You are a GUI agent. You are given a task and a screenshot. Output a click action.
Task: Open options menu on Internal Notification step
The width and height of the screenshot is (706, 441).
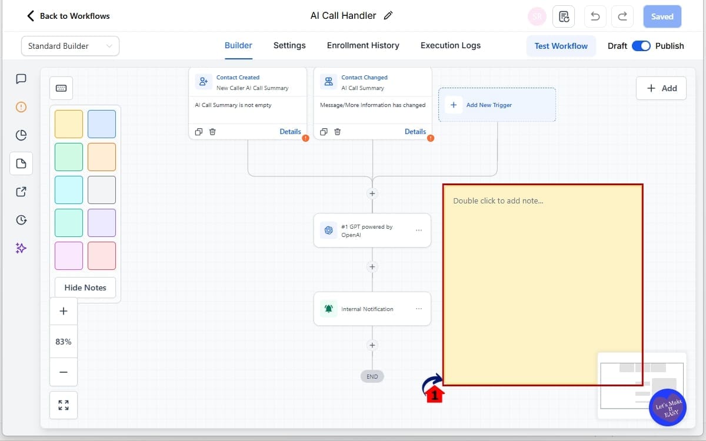pos(419,308)
